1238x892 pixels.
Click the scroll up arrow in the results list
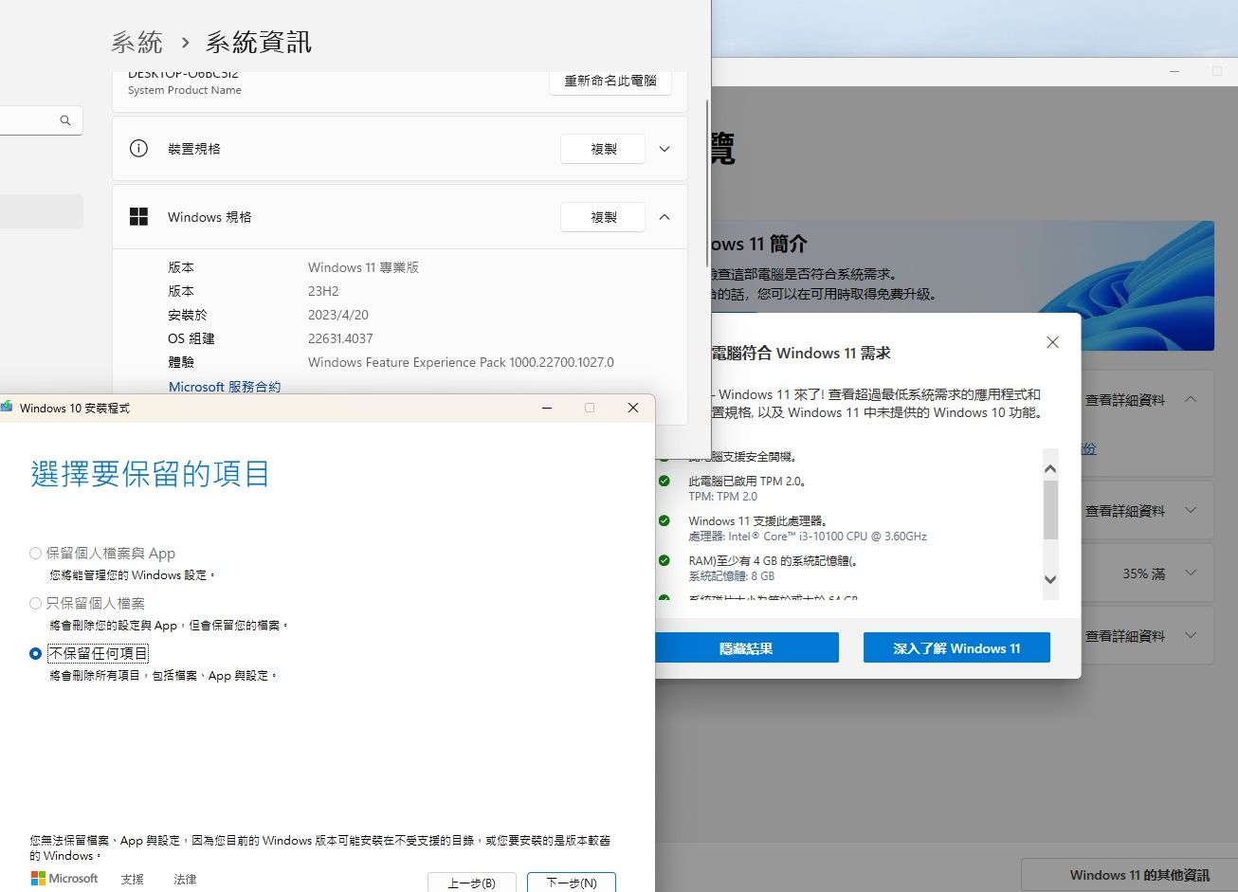coord(1050,468)
